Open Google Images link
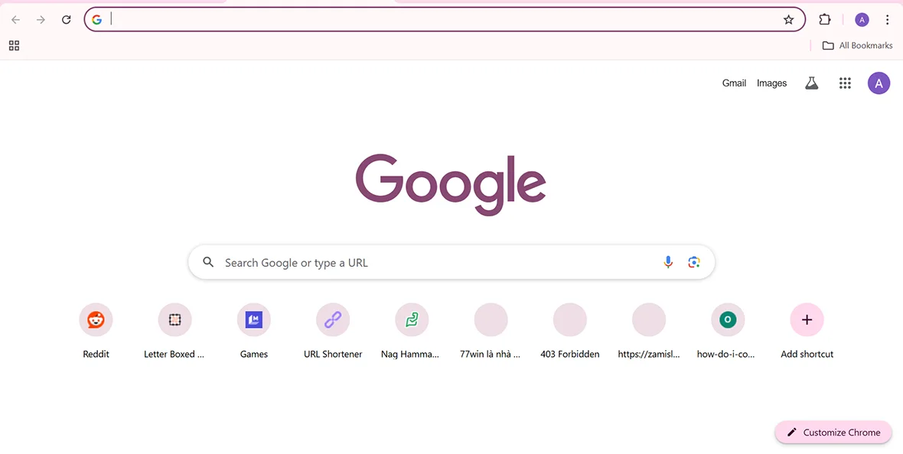903x454 pixels. pyautogui.click(x=771, y=83)
